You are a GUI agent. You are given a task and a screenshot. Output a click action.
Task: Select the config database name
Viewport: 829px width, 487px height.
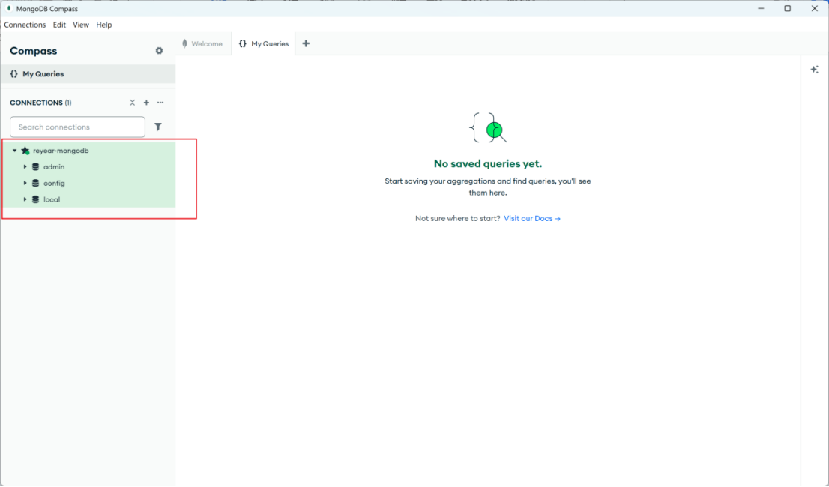(54, 184)
